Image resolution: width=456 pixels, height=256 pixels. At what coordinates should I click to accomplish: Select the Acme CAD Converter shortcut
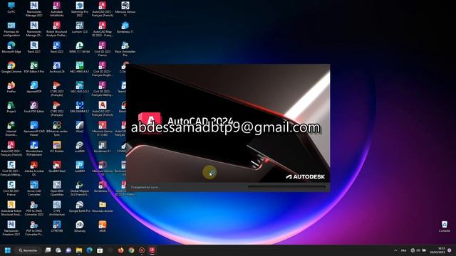coord(34,188)
